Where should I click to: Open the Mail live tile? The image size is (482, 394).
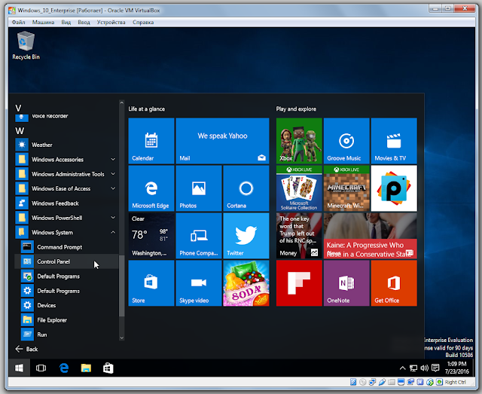point(222,141)
